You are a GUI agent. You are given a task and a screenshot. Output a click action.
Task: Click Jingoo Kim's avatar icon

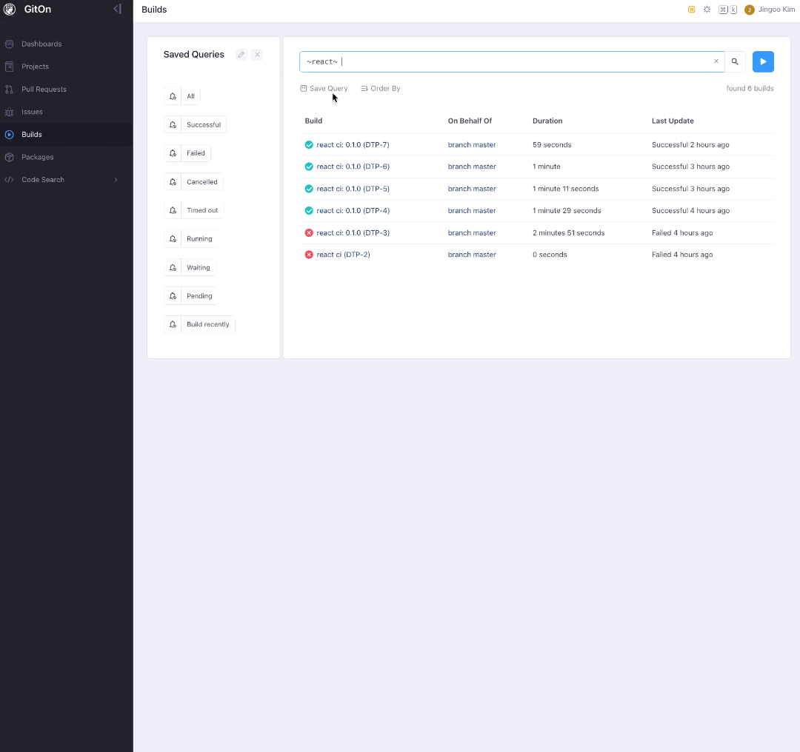(749, 10)
